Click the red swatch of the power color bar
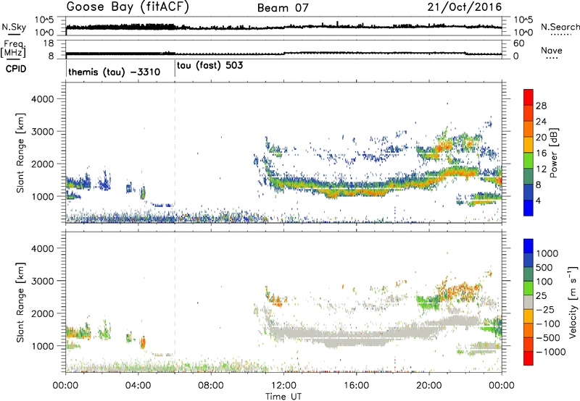 point(529,98)
